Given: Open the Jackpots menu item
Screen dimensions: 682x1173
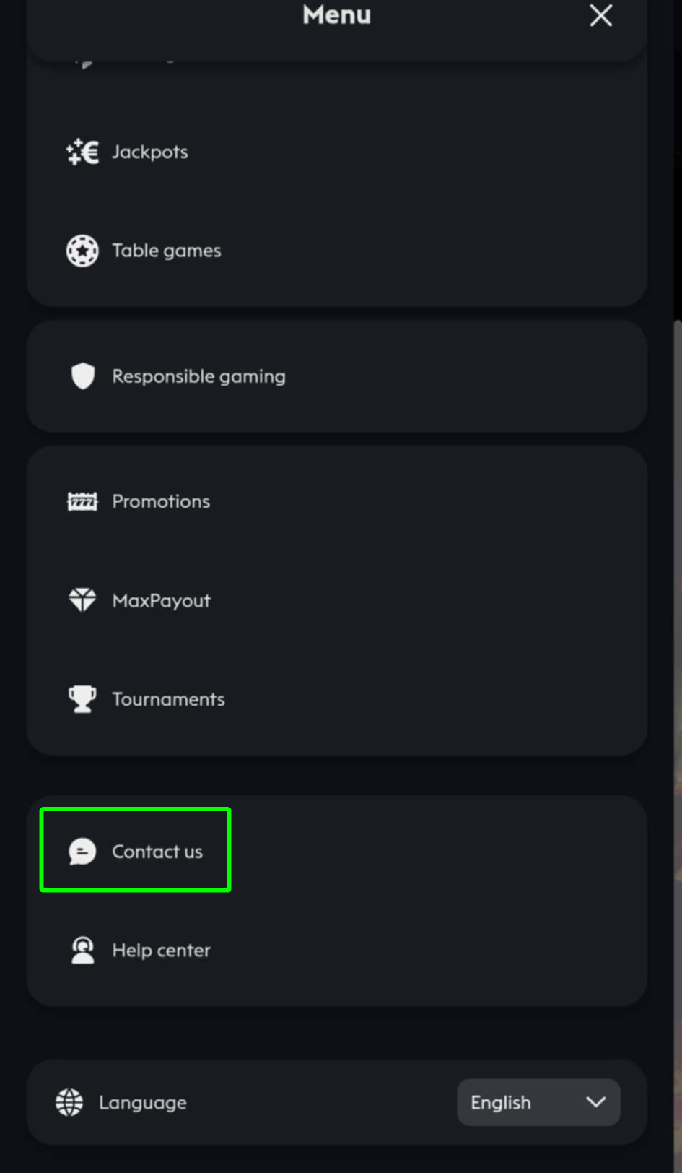Looking at the screenshot, I should click(150, 152).
